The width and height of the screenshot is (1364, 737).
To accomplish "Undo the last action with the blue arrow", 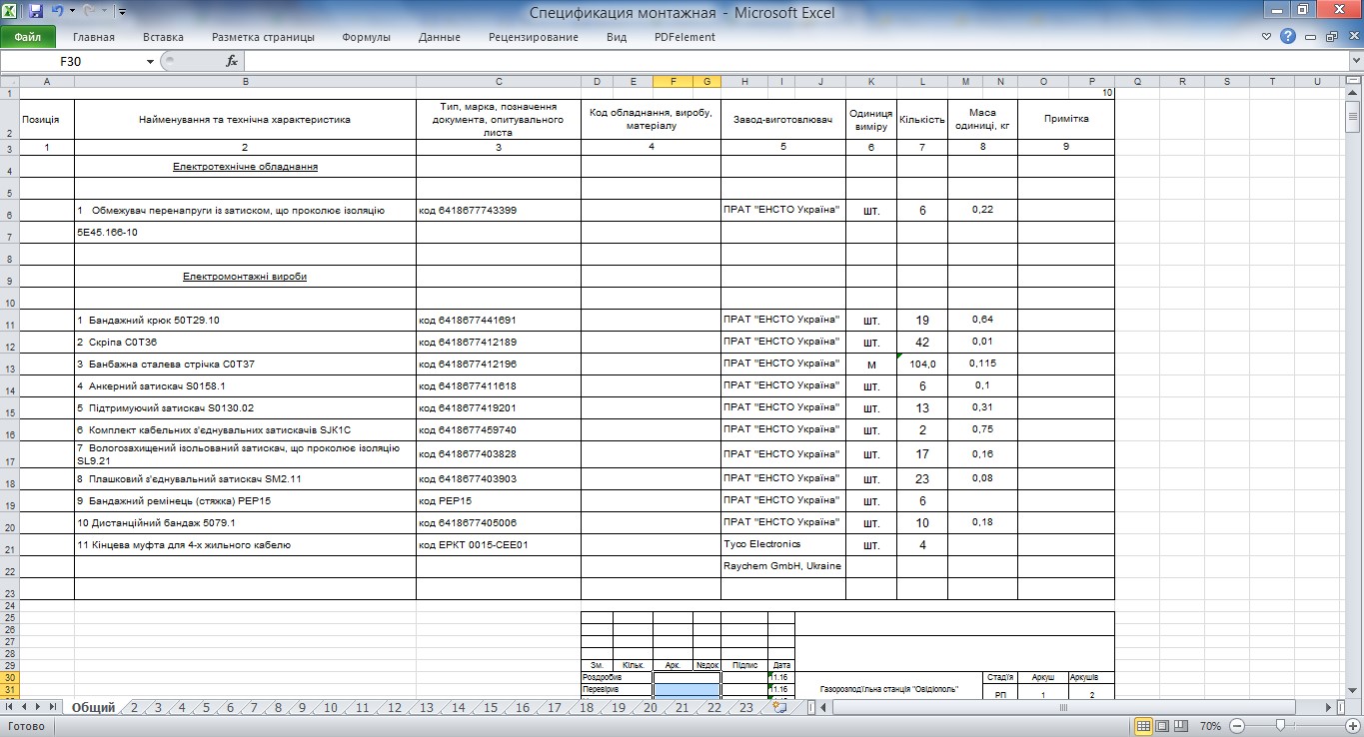I will click(x=57, y=12).
